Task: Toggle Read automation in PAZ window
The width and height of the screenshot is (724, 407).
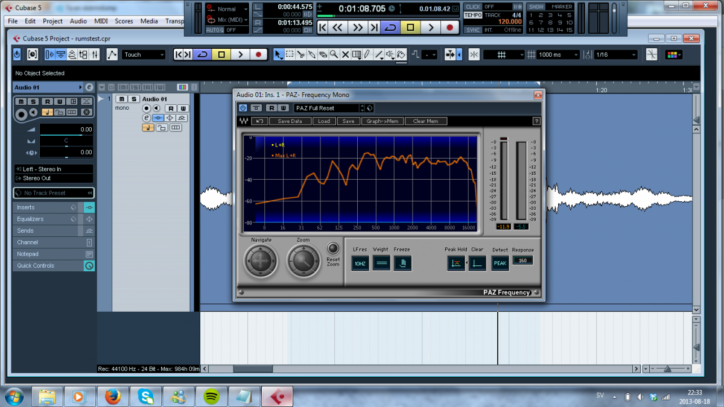Action: tap(271, 108)
